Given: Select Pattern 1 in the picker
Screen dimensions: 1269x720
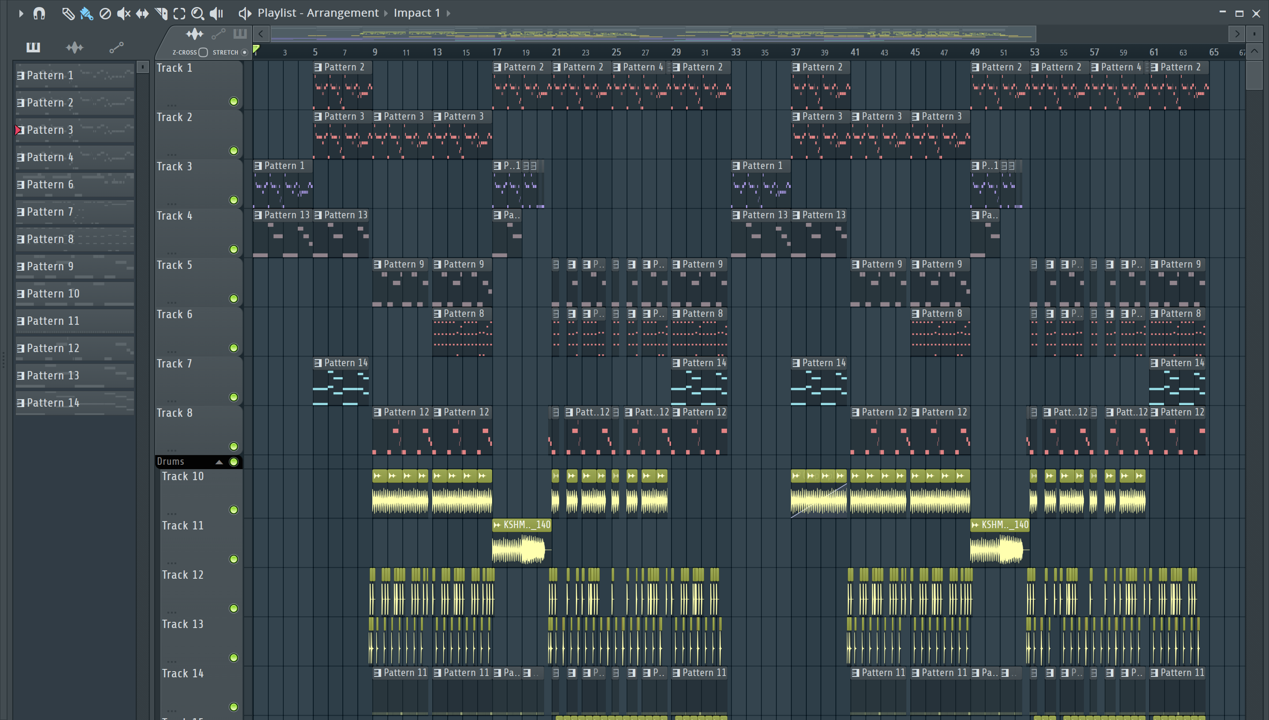Looking at the screenshot, I should tap(75, 75).
